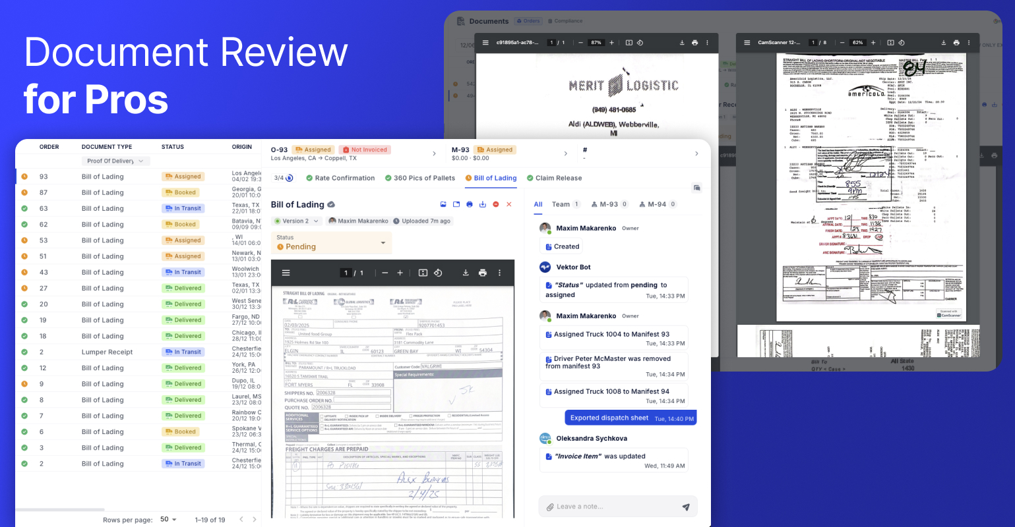This screenshot has width=1015, height=527.
Task: Click the cloud status icon next to Bill of Lading
Action: click(x=331, y=204)
